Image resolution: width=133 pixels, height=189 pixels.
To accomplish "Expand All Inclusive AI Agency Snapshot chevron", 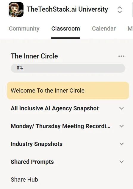I will pos(121,108).
